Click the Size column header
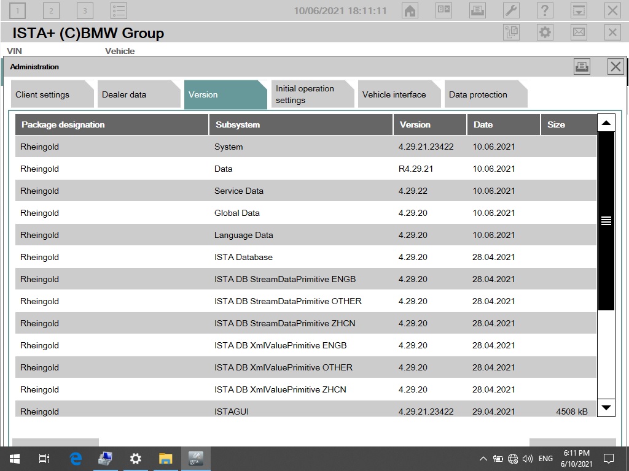Image resolution: width=629 pixels, height=471 pixels. click(x=569, y=124)
